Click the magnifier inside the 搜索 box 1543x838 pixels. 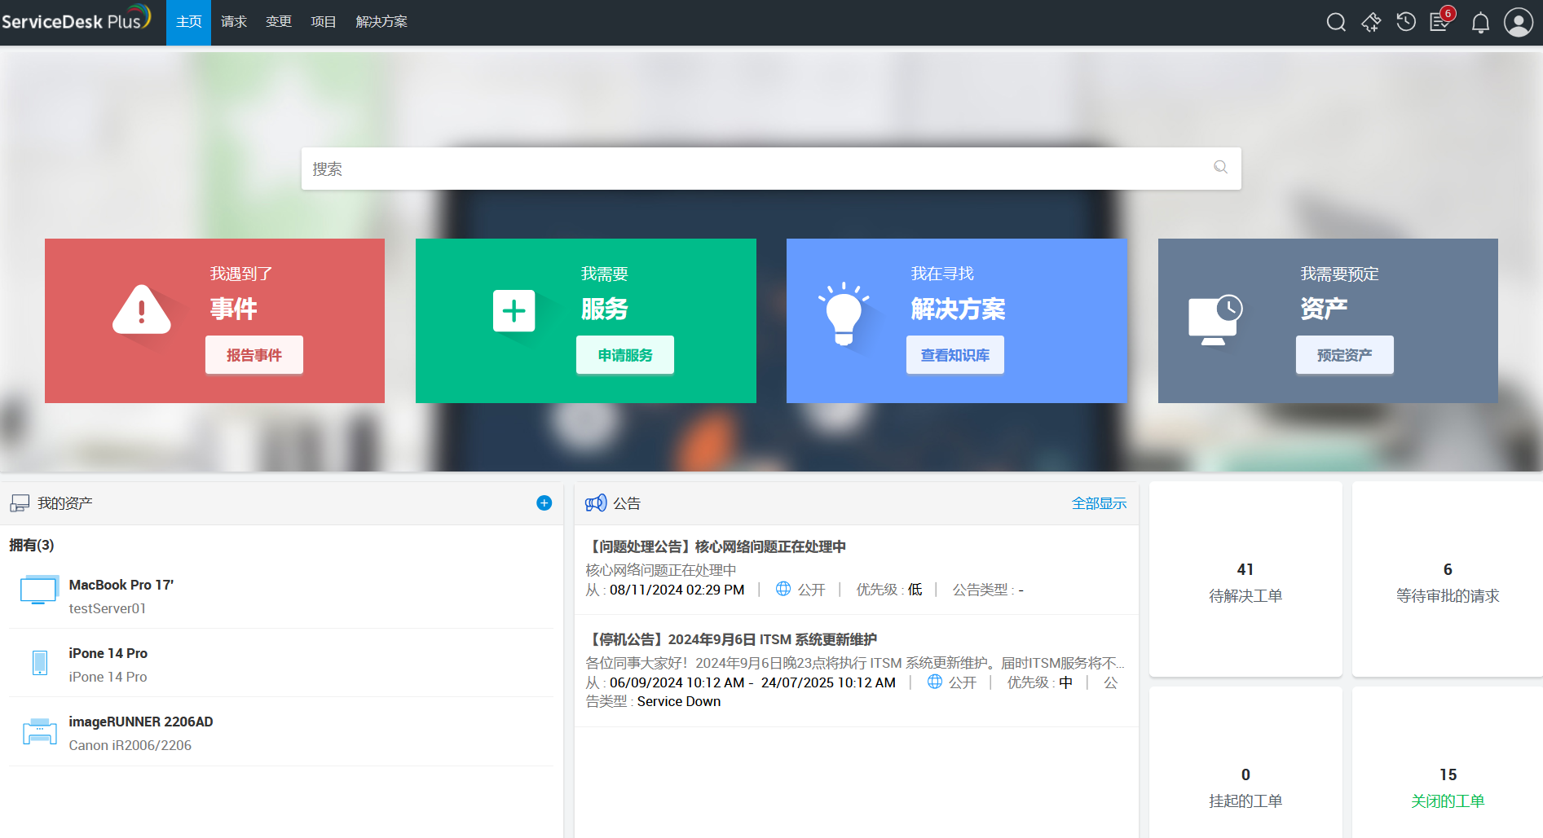click(x=1220, y=168)
